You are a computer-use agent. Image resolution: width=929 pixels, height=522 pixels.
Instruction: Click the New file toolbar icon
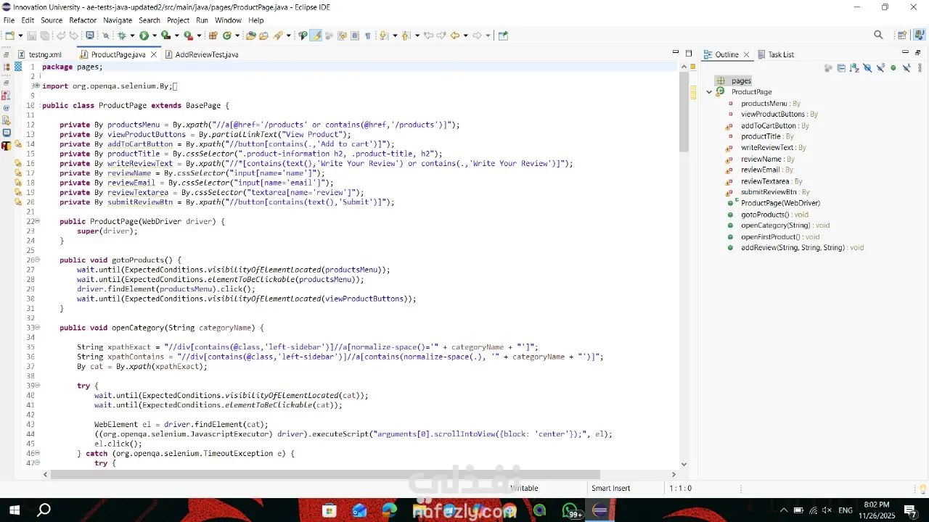pyautogui.click(x=9, y=36)
